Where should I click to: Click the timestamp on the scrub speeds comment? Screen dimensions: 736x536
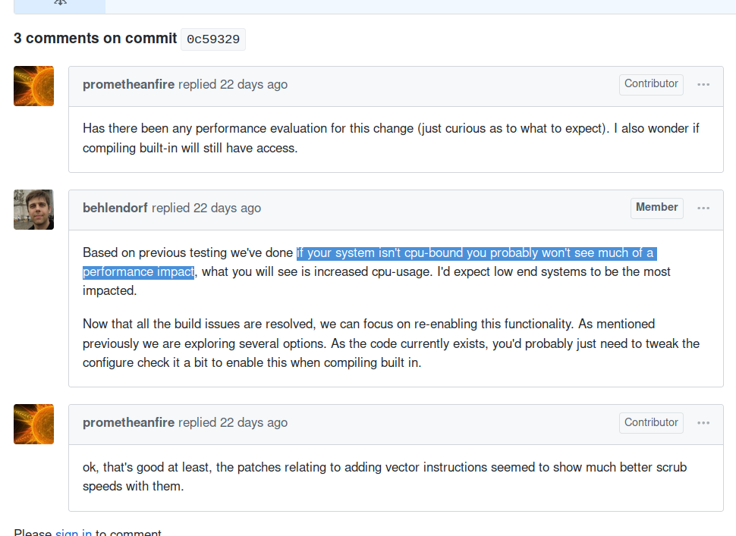[253, 422]
